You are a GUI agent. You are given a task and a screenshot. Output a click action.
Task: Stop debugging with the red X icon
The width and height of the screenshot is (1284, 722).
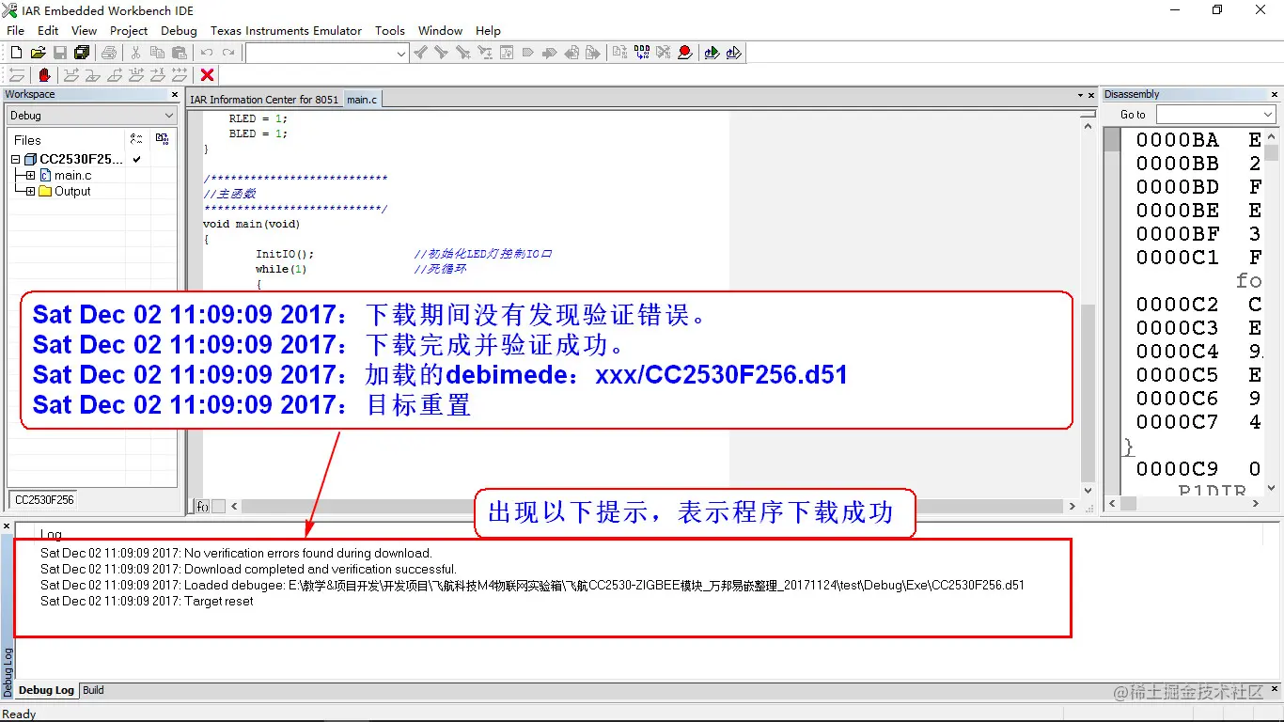(207, 75)
